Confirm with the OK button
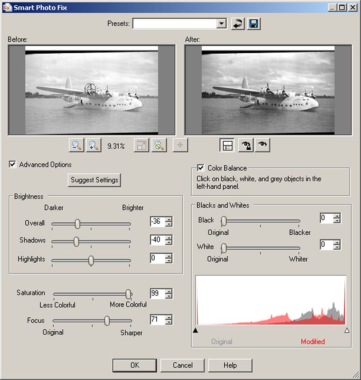361x380 pixels. click(x=134, y=365)
